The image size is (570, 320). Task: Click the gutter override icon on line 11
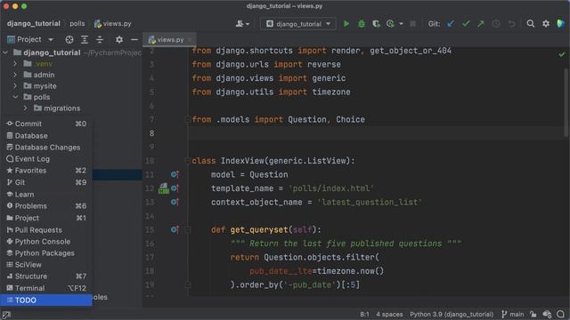(175, 174)
